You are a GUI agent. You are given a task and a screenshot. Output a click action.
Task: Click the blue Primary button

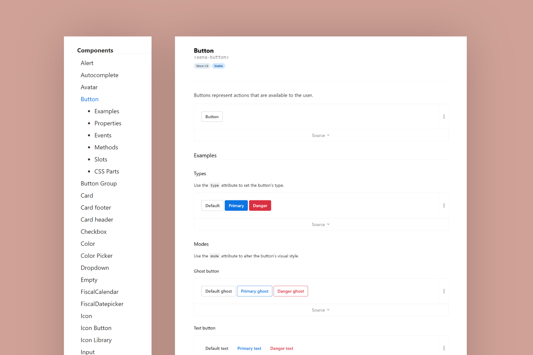point(236,206)
